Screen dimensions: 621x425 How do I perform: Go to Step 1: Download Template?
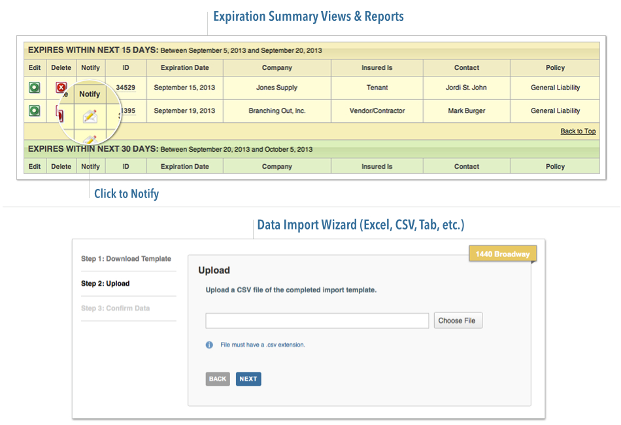126,259
